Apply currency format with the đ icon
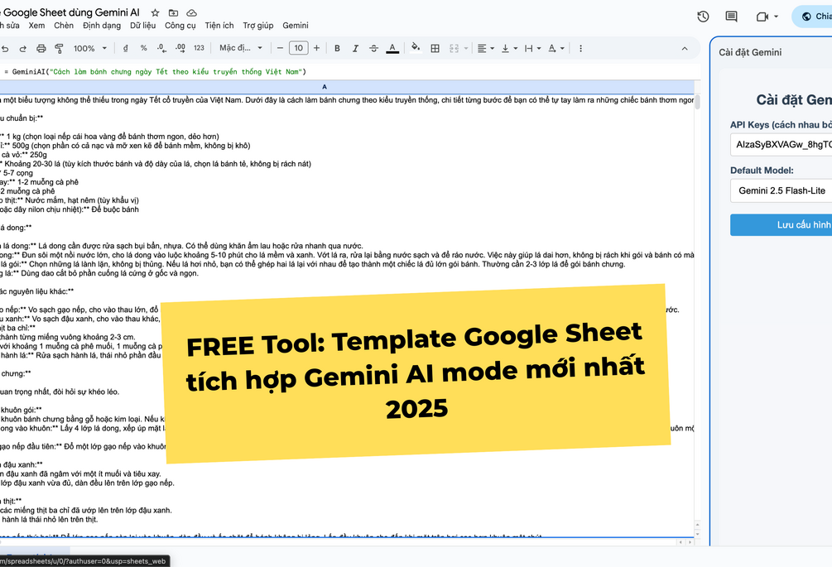 tap(126, 48)
